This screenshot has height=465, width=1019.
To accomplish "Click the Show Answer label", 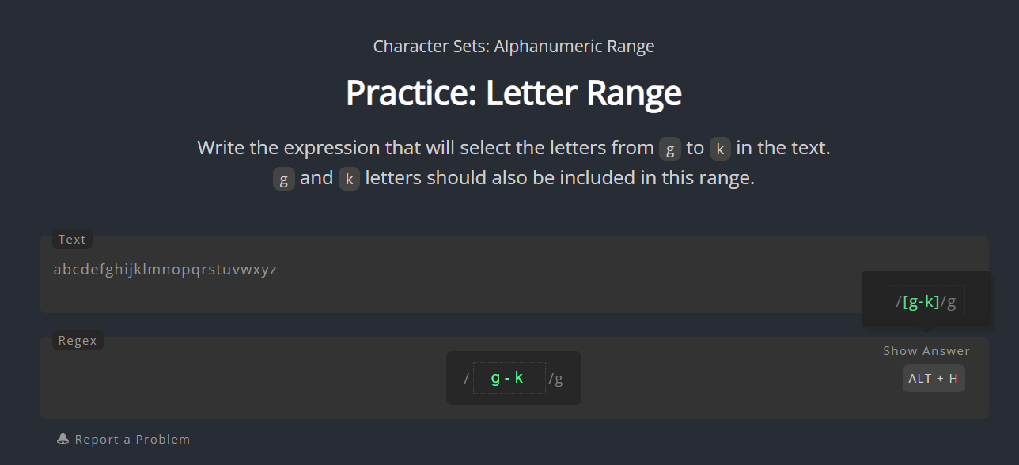I will [926, 350].
